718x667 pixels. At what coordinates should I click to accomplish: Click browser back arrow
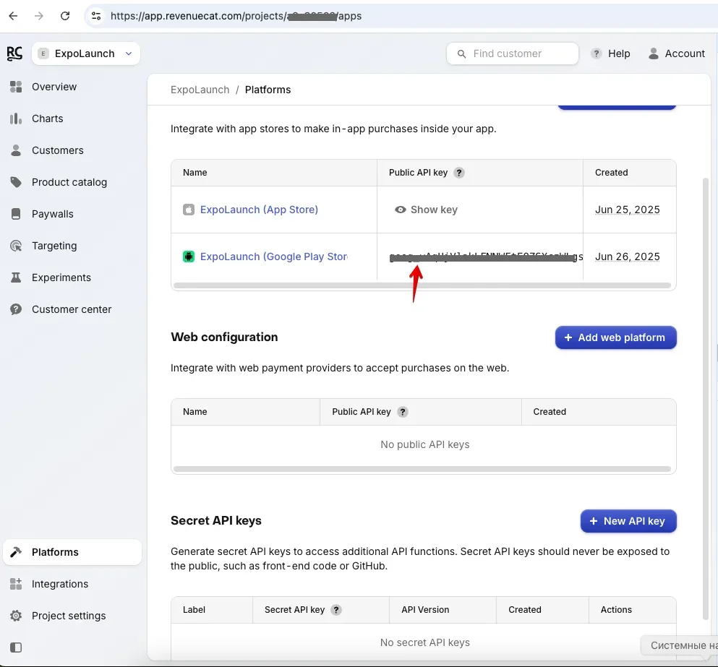pyautogui.click(x=13, y=16)
